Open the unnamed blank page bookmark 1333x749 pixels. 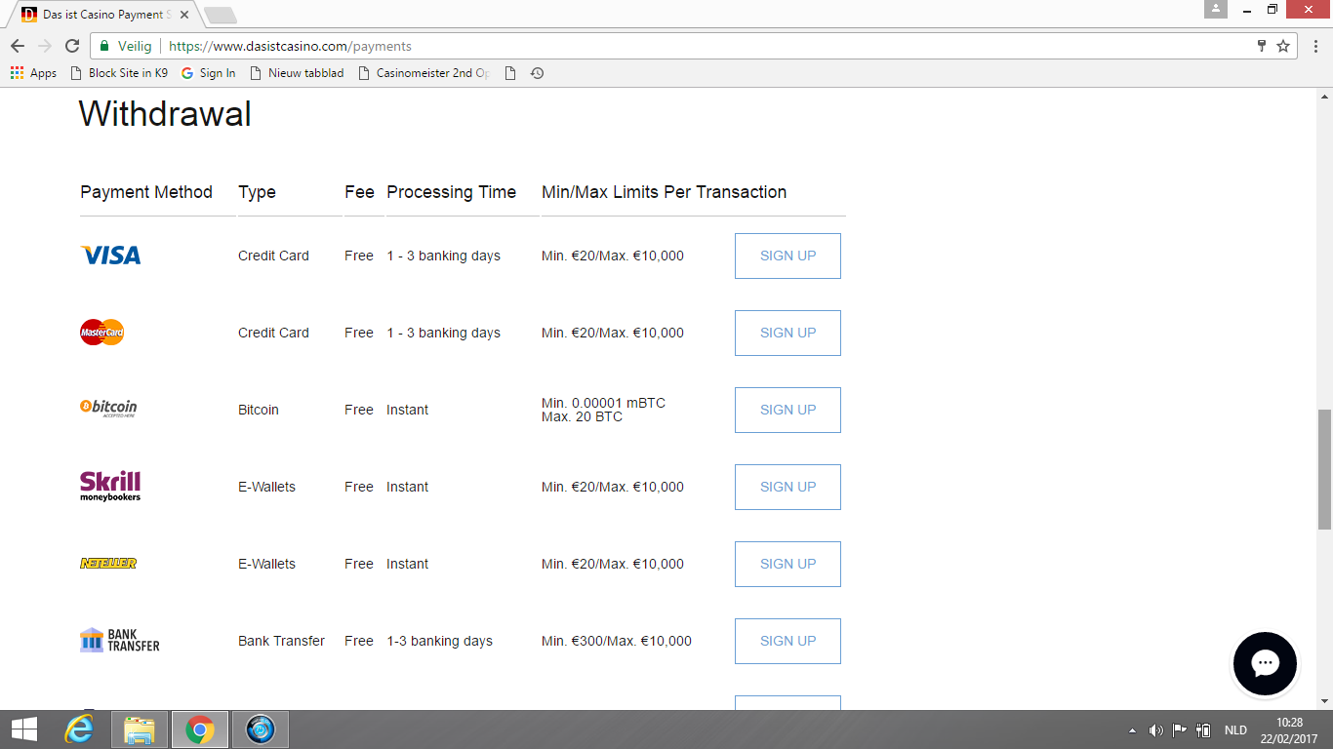510,73
